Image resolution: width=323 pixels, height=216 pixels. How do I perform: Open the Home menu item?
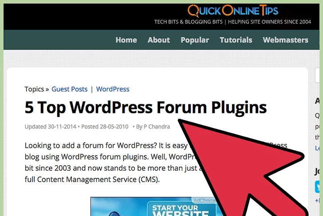coord(126,40)
